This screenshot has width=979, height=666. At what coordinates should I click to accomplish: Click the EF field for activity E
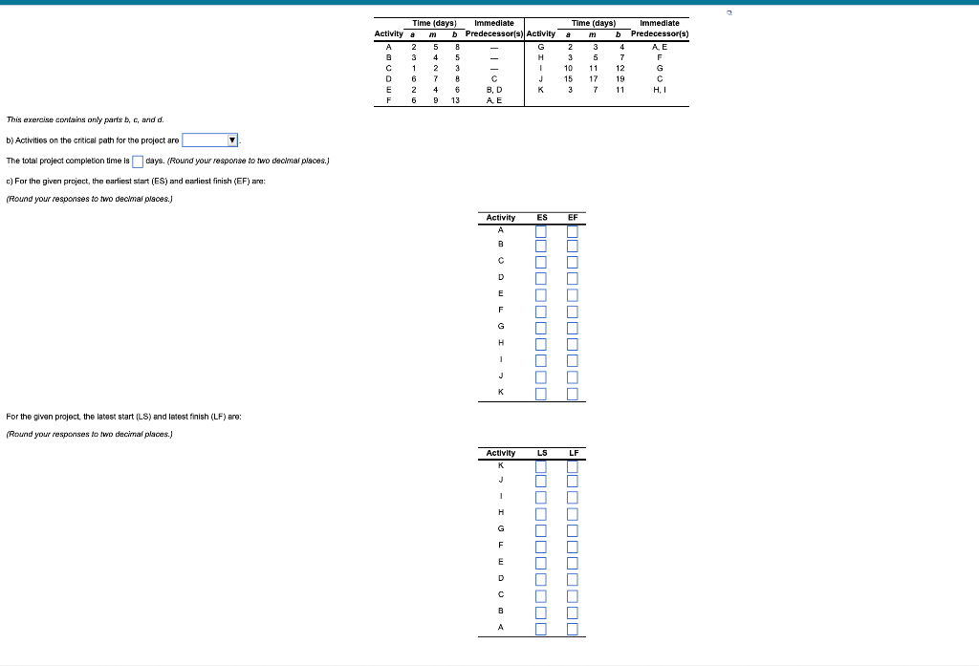click(x=573, y=295)
